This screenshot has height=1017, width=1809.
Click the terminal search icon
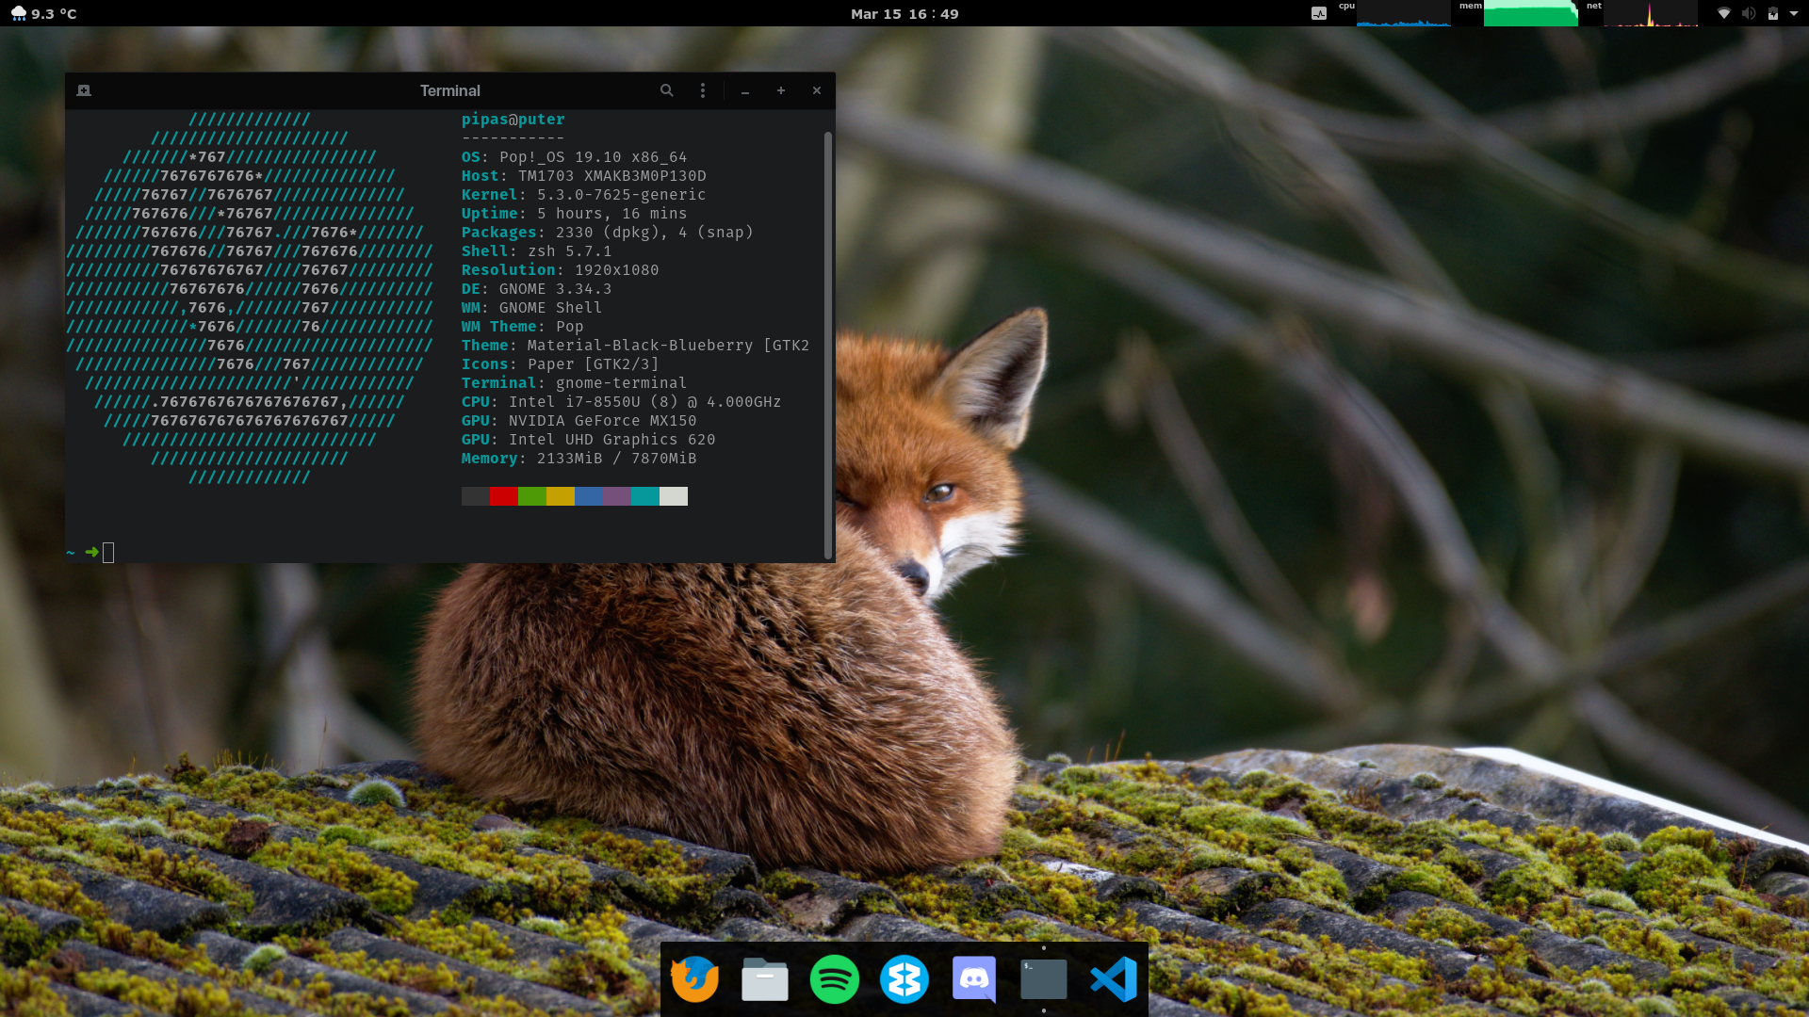[666, 90]
